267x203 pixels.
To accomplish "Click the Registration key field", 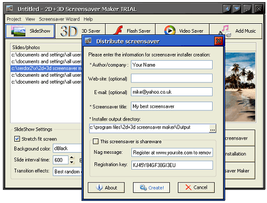I will [172, 165].
